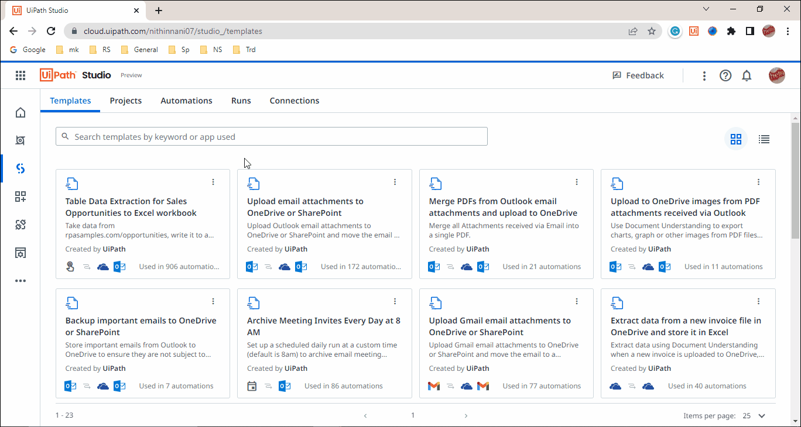Viewport: 801px width, 427px height.
Task: Click first Outlook icon on Upload to OneDrive images card
Action: point(616,267)
